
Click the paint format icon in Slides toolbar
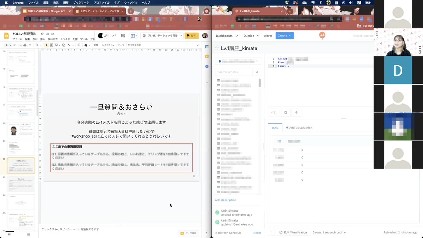click(x=30, y=45)
